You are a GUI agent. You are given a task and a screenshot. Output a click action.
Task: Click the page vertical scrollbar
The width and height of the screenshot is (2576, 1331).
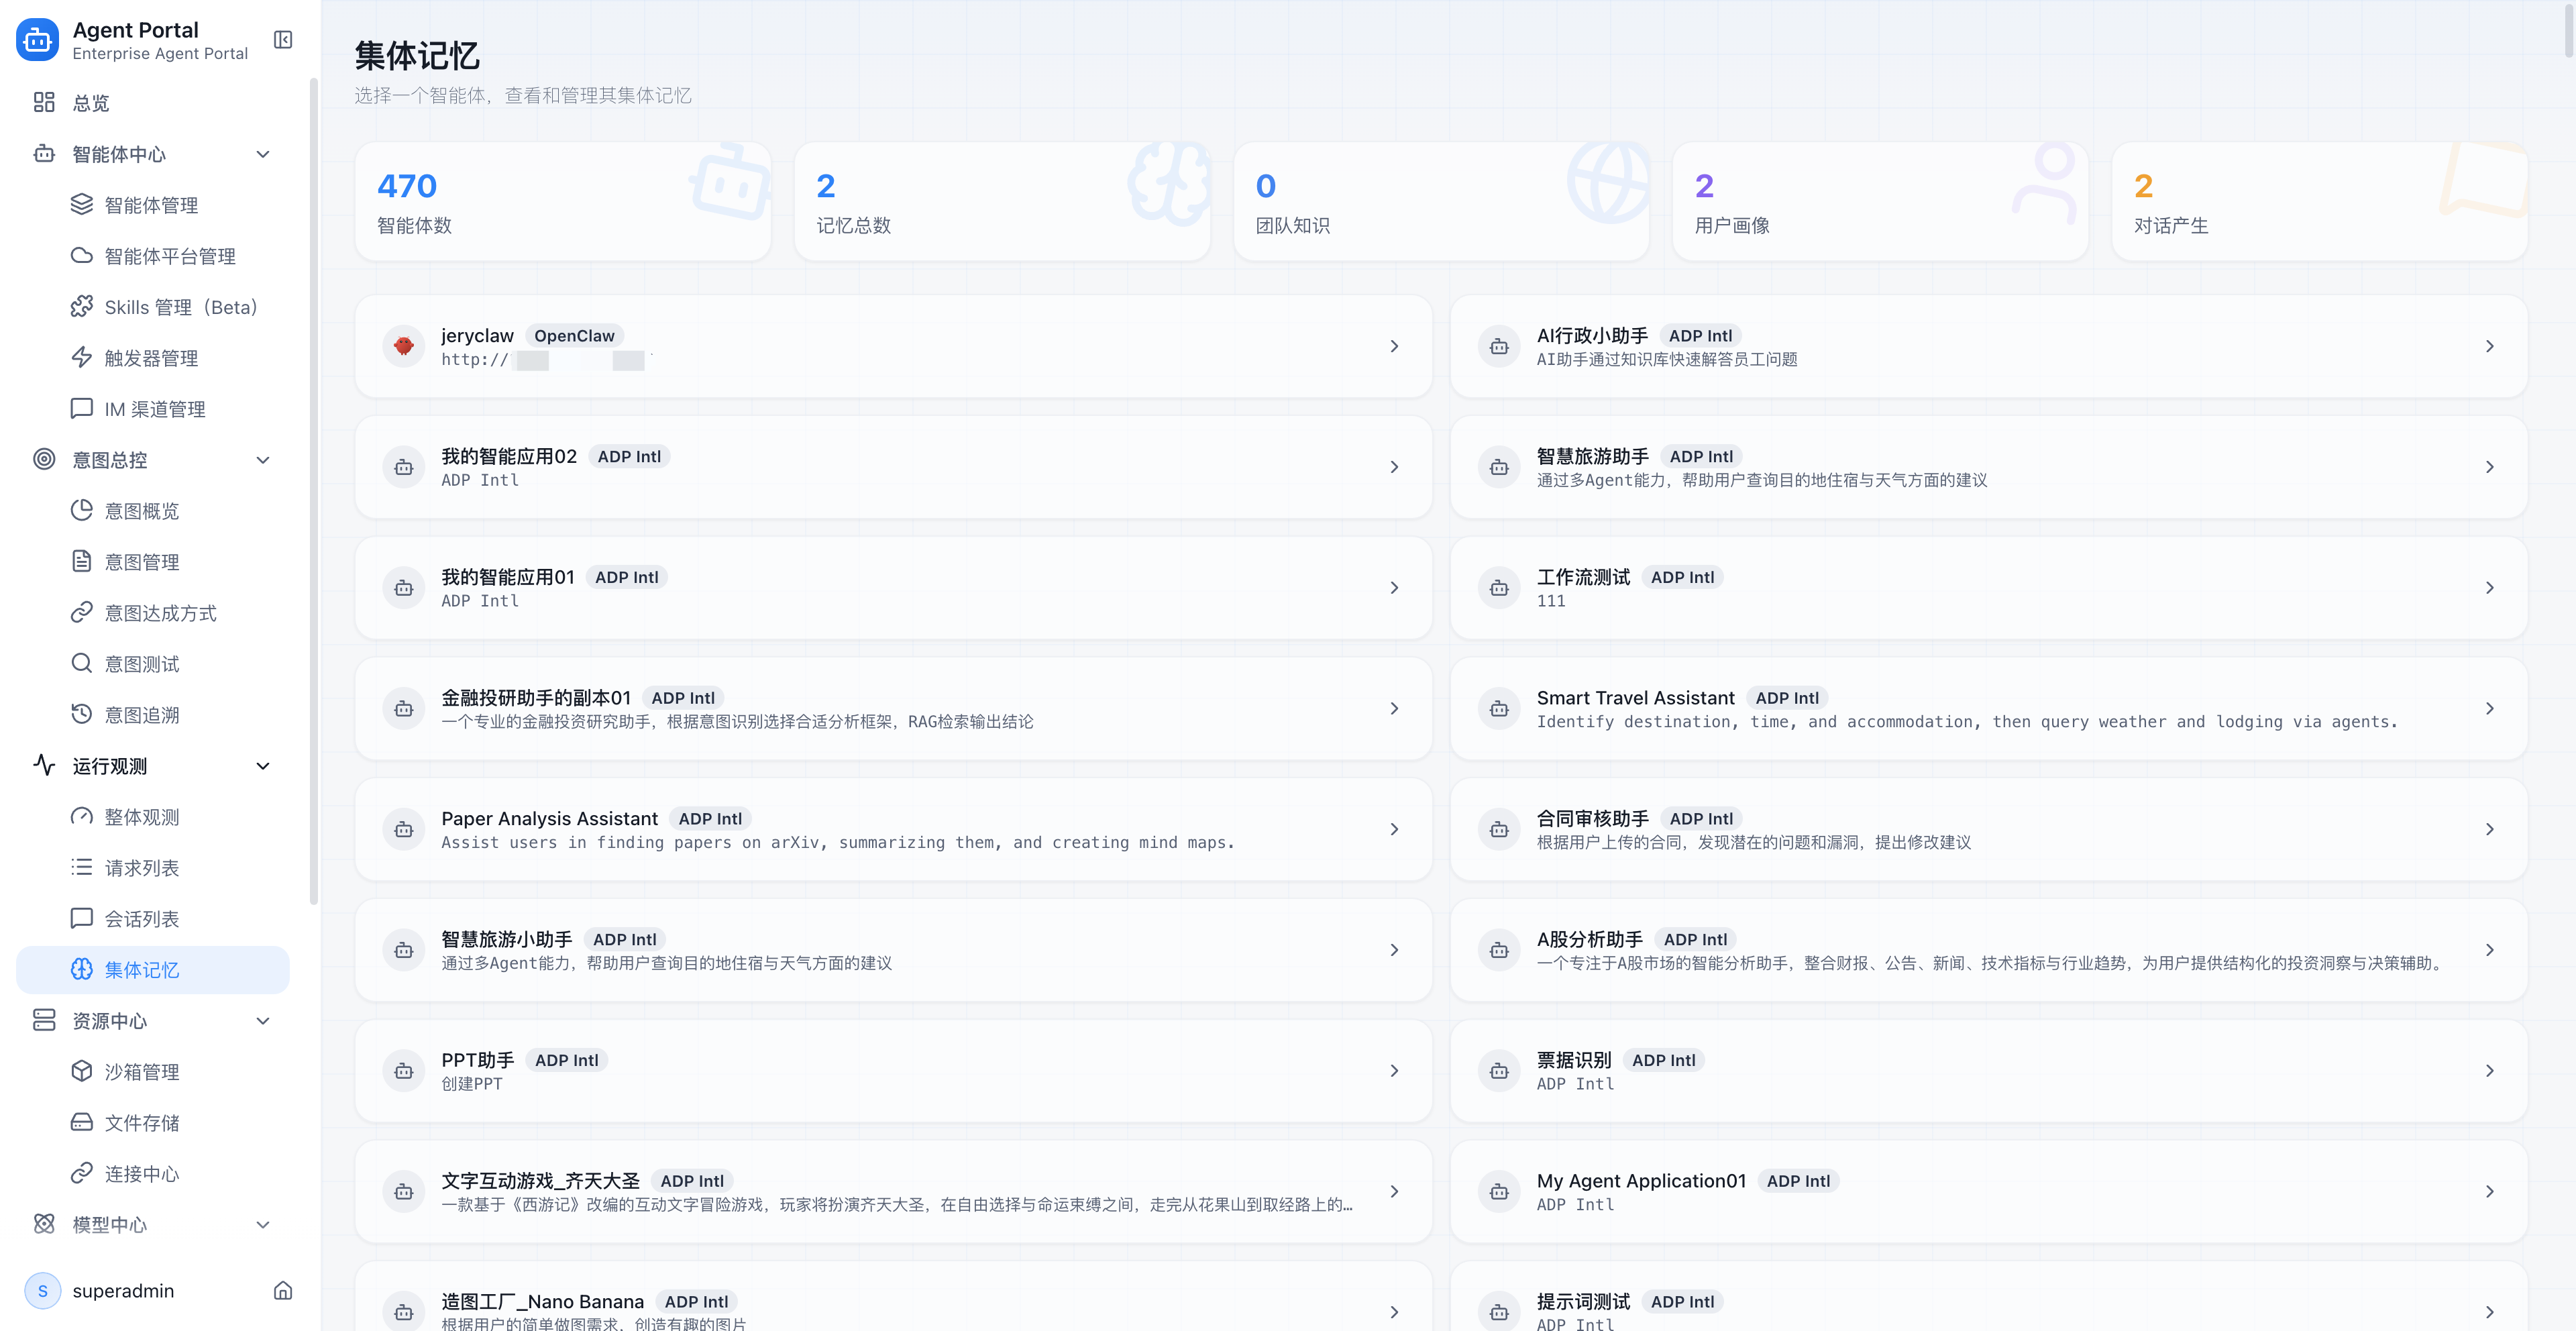pos(2568,30)
